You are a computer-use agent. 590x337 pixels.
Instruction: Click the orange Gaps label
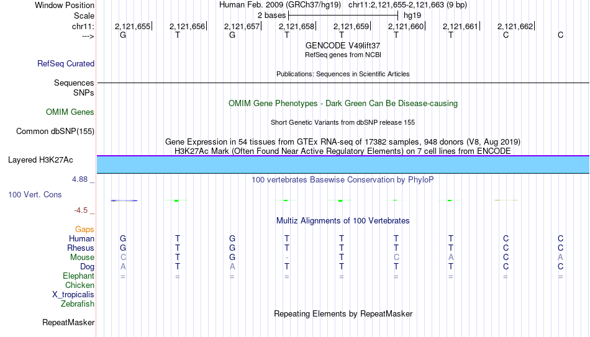pyautogui.click(x=84, y=230)
